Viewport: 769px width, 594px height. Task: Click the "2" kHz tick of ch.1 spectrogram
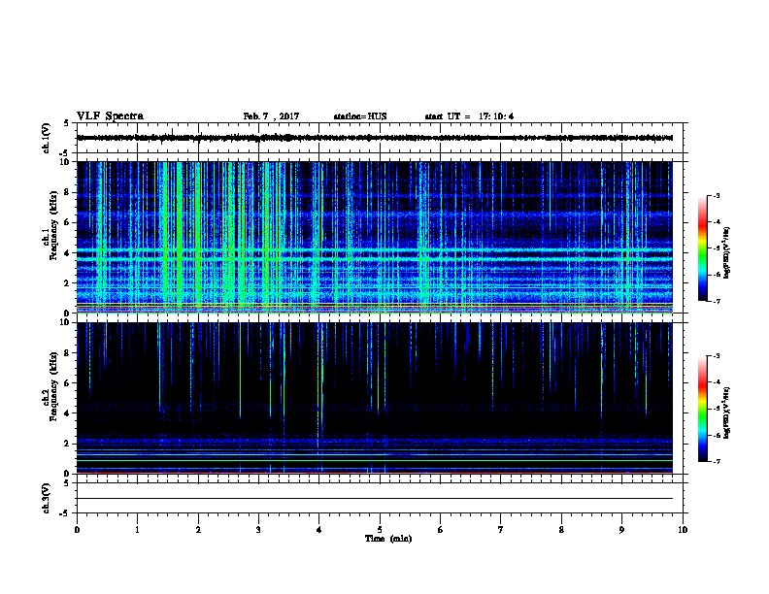click(67, 282)
